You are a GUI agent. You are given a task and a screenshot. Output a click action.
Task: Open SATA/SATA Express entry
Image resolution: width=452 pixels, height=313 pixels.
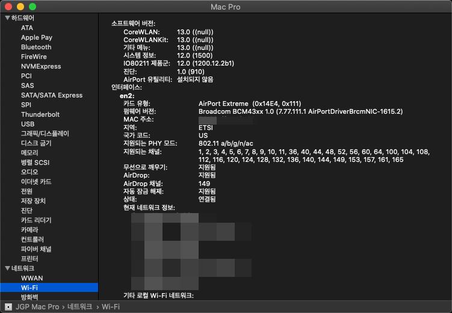click(52, 95)
